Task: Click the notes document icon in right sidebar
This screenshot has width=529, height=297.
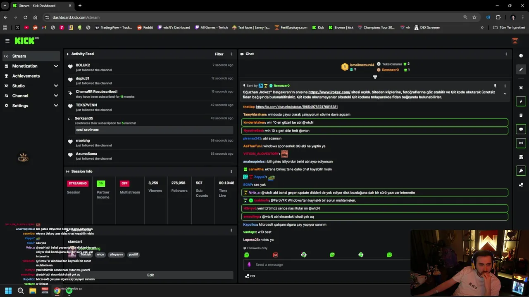Action: (x=521, y=115)
